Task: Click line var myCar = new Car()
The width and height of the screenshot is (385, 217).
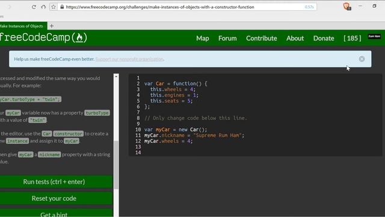Action: [x=176, y=130]
